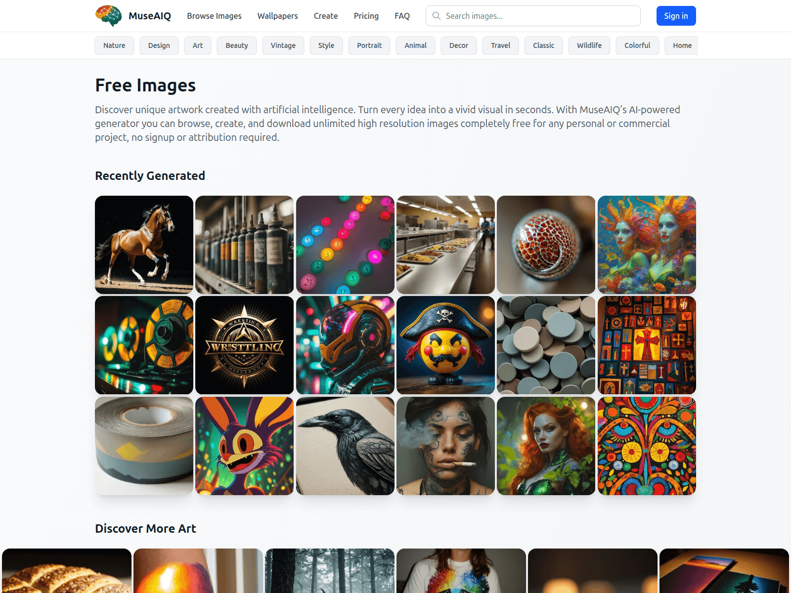Select the Colorful filter chip
Viewport: 791px width, 593px height.
click(x=637, y=45)
